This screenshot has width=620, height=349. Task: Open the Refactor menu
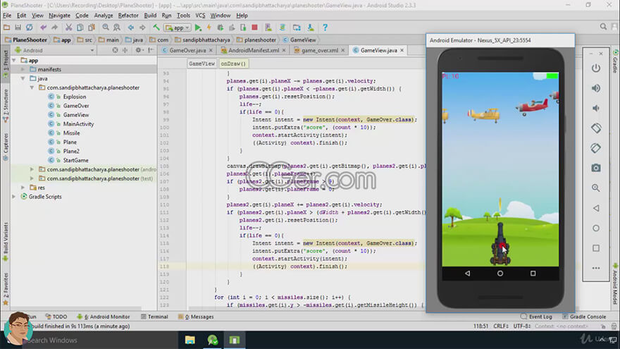tap(128, 16)
